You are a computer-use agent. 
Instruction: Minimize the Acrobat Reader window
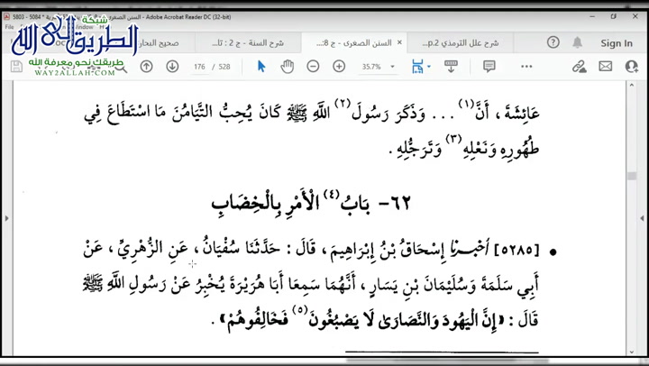pyautogui.click(x=592, y=16)
